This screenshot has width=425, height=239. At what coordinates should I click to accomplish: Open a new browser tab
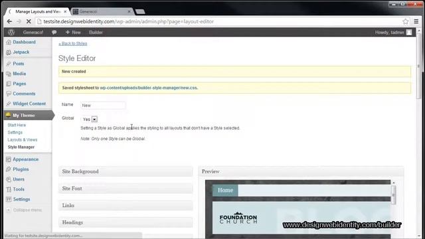(x=140, y=12)
